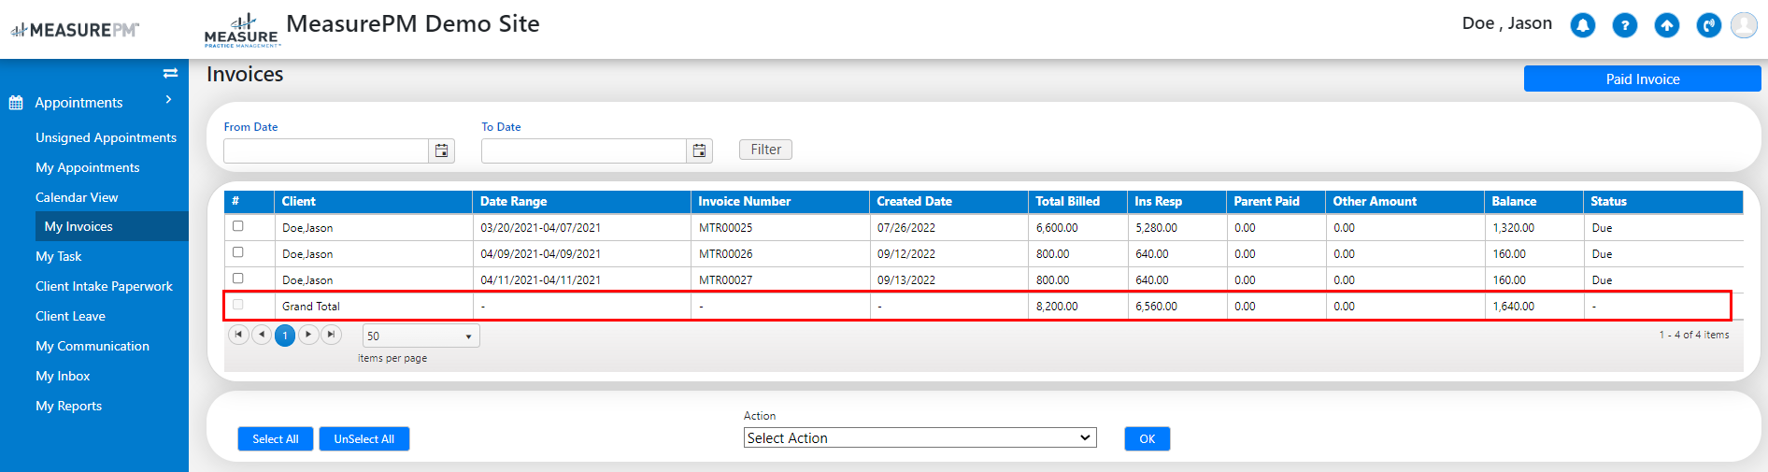The image size is (1768, 472).
Task: Go to the next page of invoices
Action: [308, 335]
